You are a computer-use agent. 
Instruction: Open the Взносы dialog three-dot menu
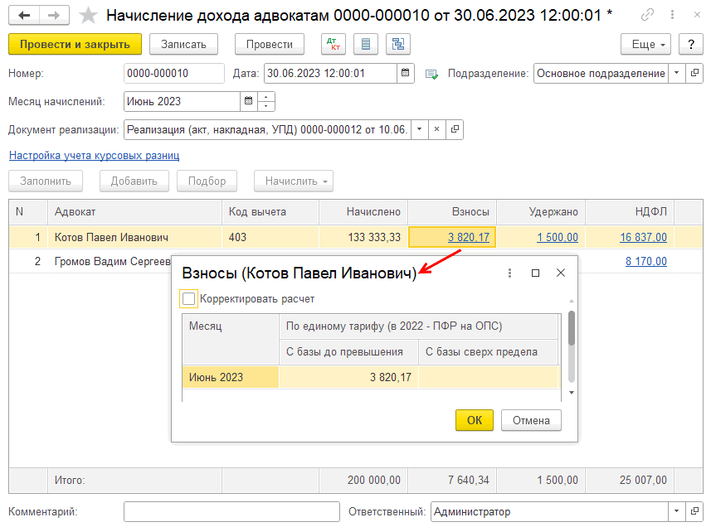509,273
